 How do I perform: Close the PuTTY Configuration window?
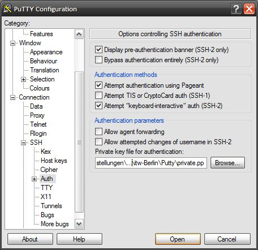249,8
